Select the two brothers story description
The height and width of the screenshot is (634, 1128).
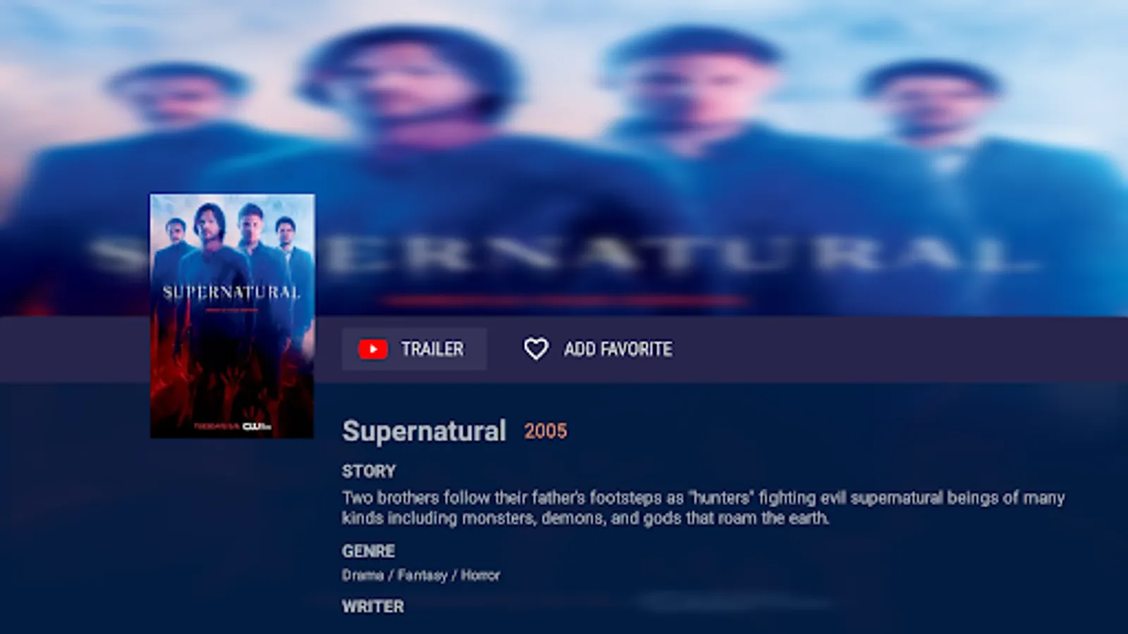tap(703, 508)
